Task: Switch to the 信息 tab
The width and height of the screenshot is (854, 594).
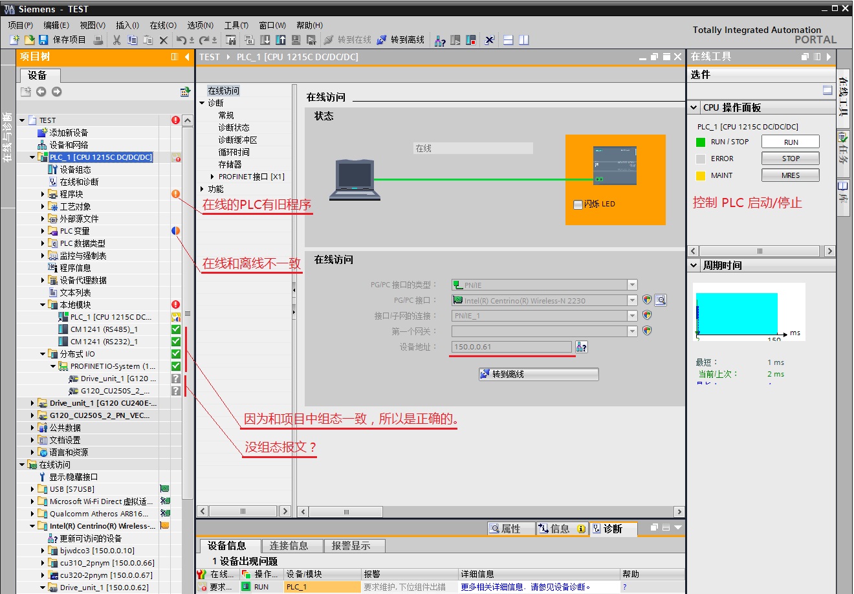Action: [x=562, y=529]
